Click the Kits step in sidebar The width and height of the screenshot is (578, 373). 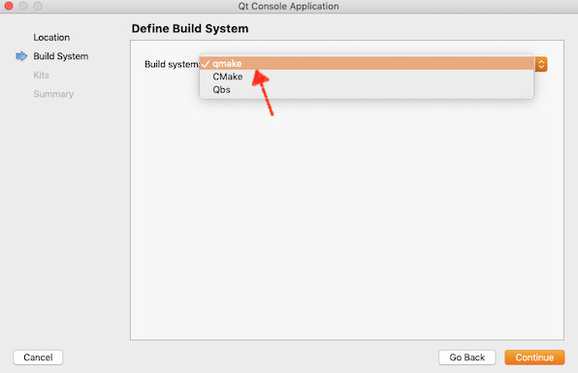(42, 76)
